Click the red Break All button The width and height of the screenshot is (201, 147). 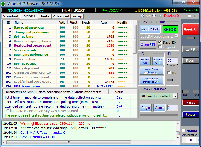pyautogui.click(x=191, y=29)
